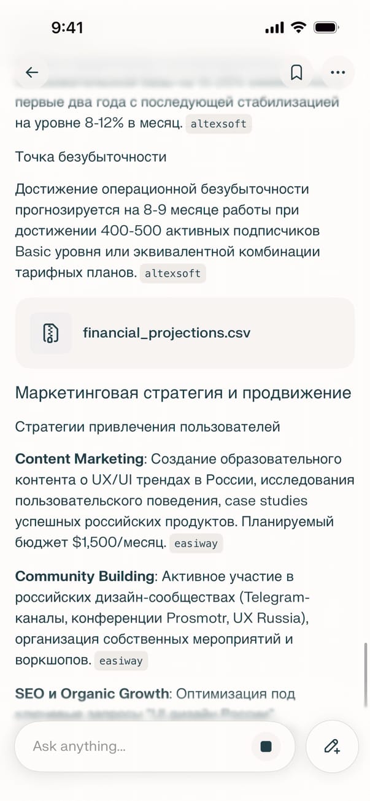Start a new chat with the compose icon
The image size is (370, 801).
point(332,746)
